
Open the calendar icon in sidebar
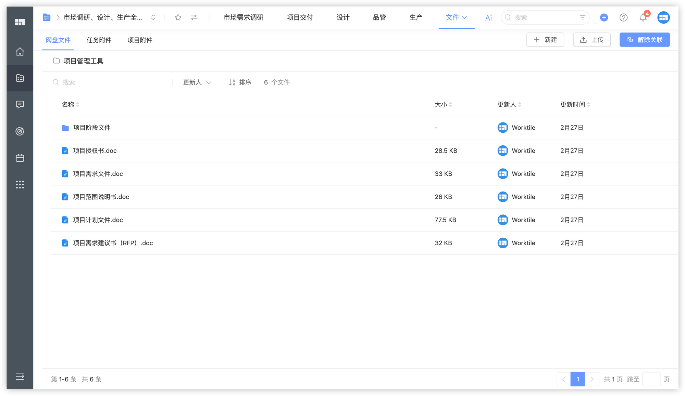pos(20,158)
